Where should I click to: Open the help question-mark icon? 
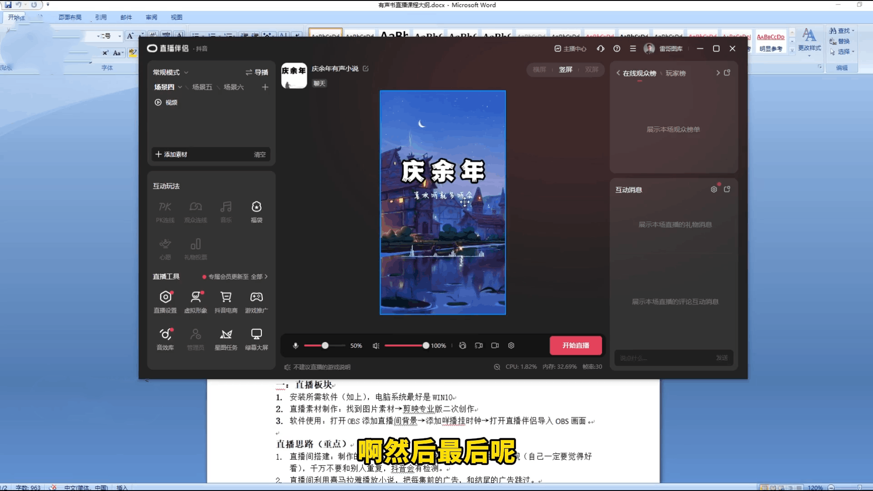617,49
